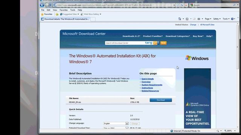The image size is (241, 135).
Task: Open the Tools menu in the menu bar
Action: 73,10
